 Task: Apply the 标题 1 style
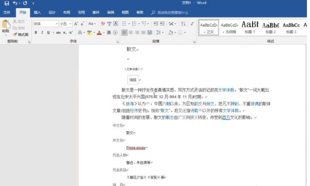(x=250, y=27)
